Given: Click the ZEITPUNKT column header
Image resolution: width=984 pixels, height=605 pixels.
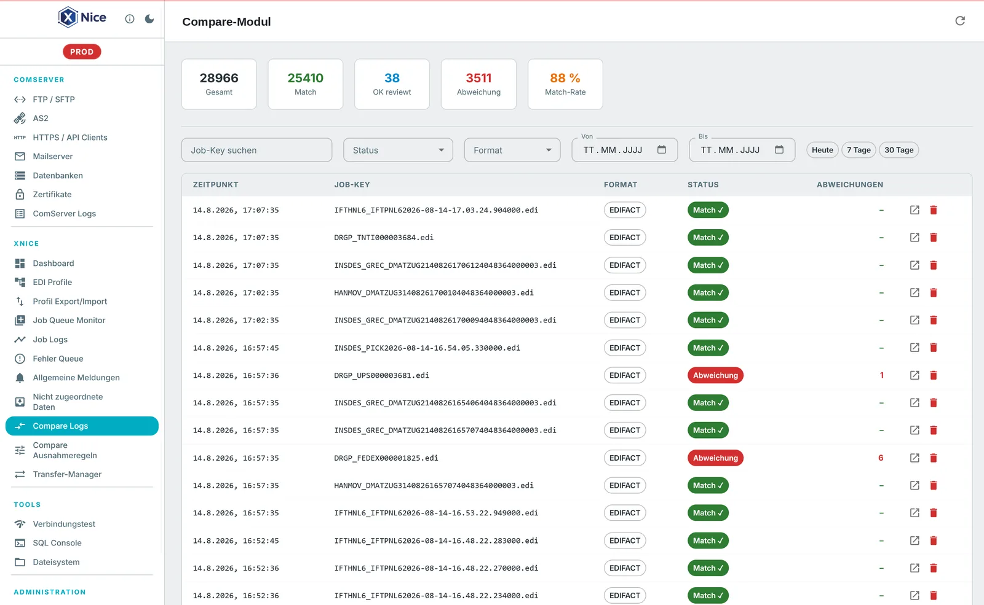Looking at the screenshot, I should click(215, 184).
